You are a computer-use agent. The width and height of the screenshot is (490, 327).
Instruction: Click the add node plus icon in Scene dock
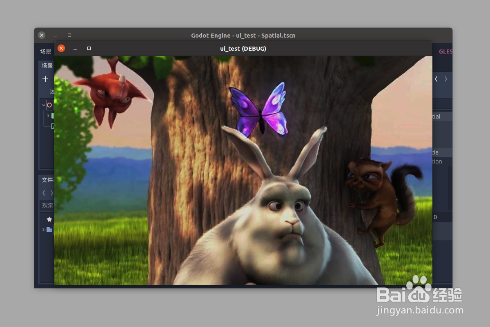[x=45, y=79]
